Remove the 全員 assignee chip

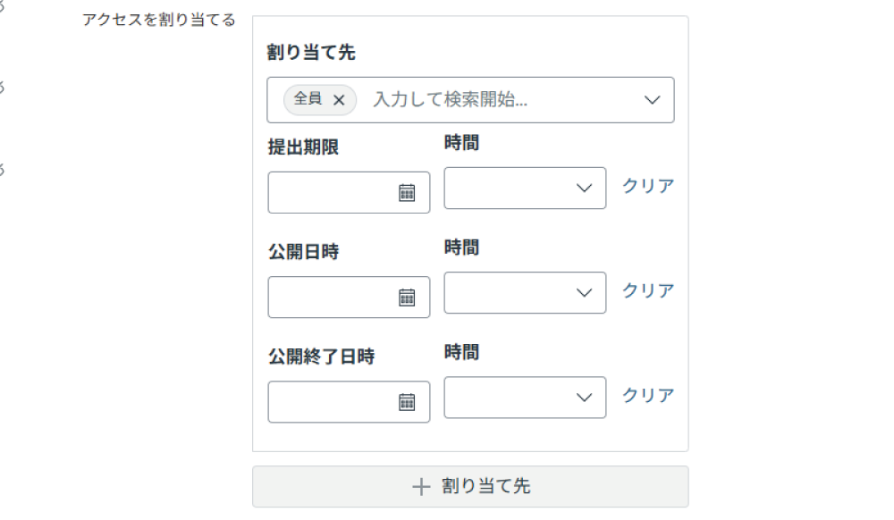(x=339, y=100)
